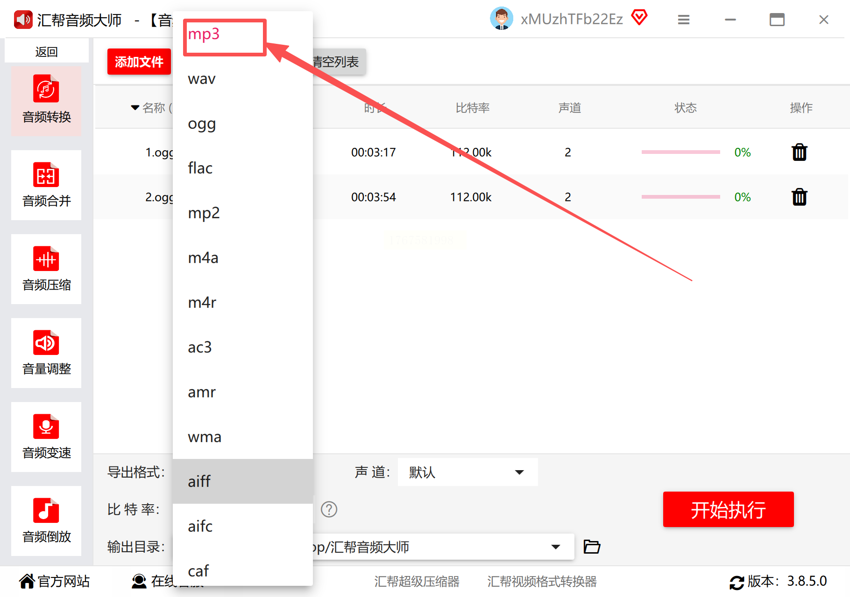850x597 pixels.
Task: Click the user avatar icon
Action: (502, 19)
